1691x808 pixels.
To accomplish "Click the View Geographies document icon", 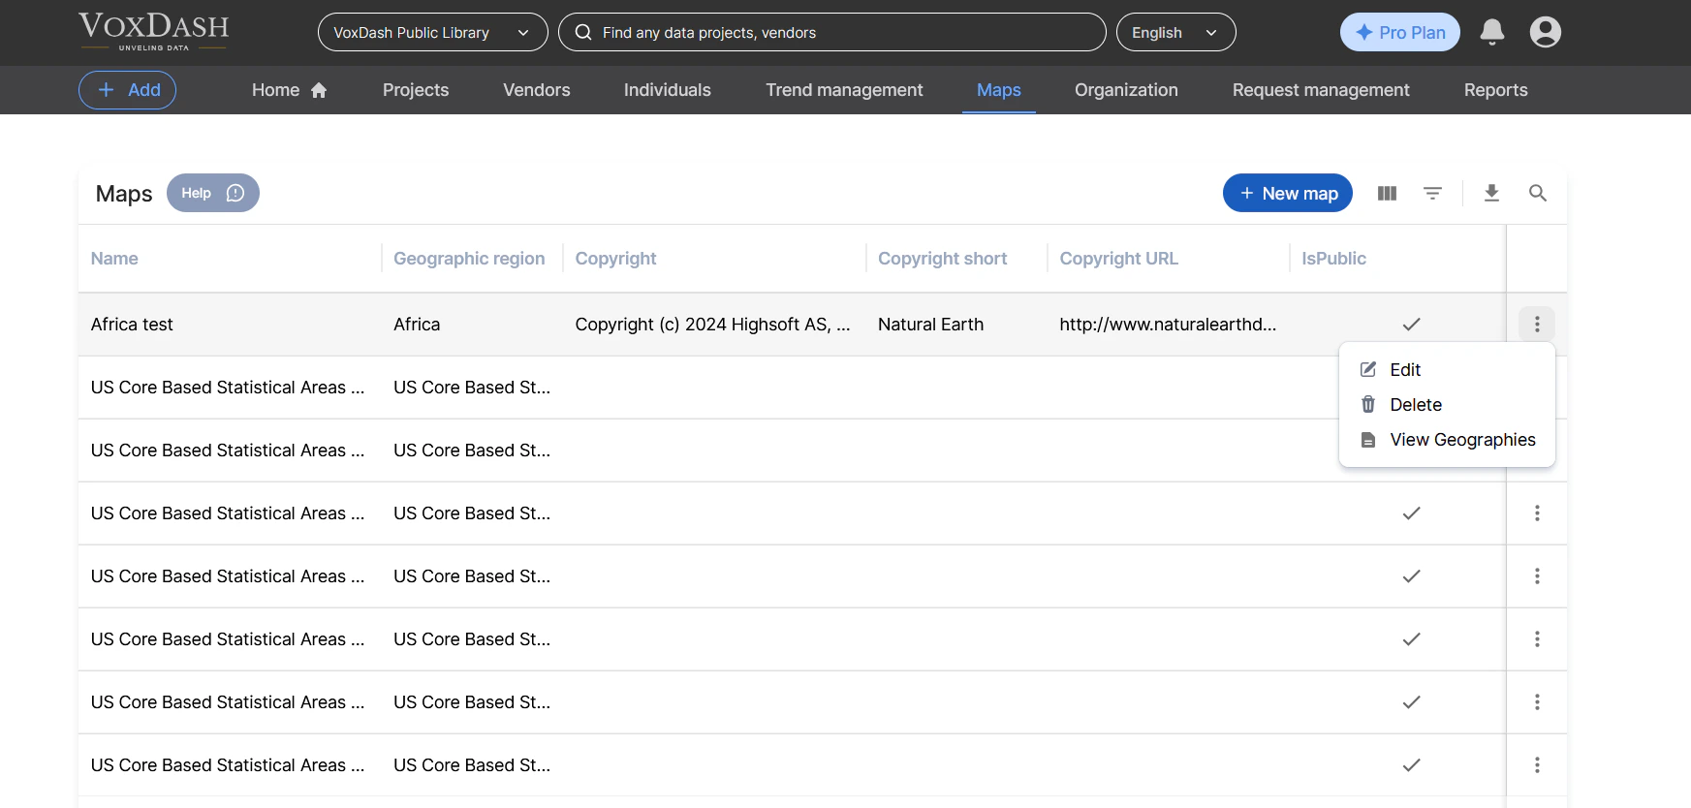I will point(1368,440).
